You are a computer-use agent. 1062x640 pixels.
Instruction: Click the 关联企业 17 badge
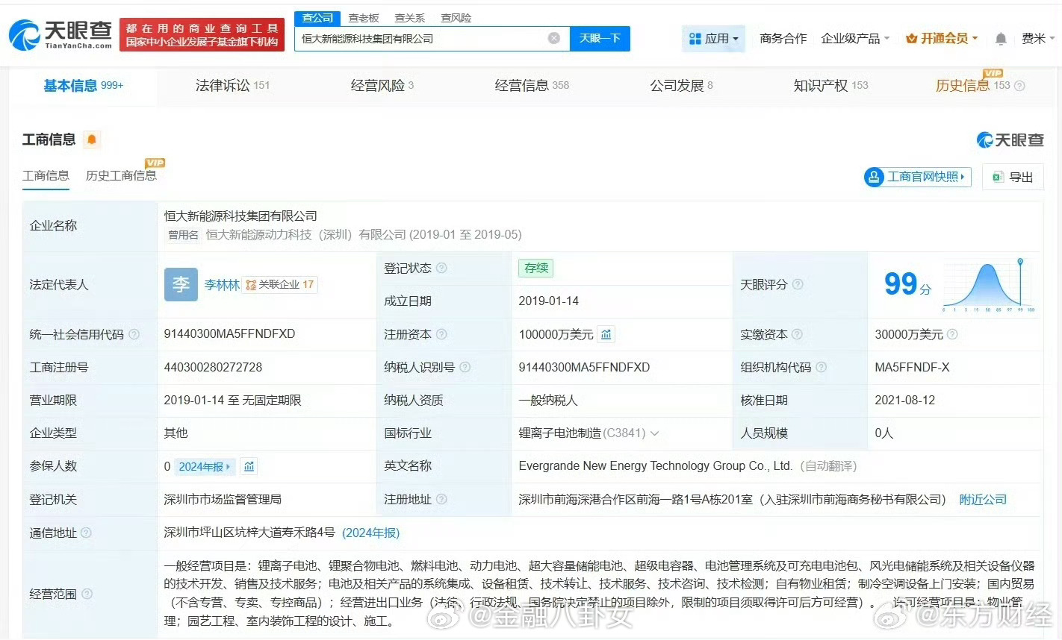tap(280, 284)
